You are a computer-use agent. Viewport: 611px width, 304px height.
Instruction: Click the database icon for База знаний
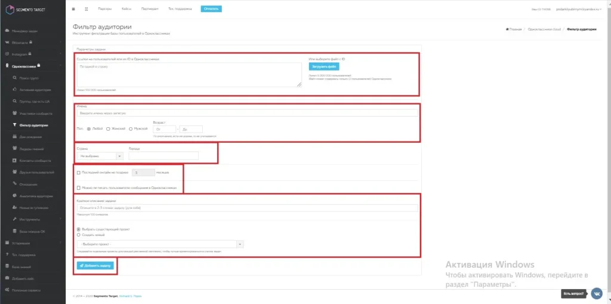[x=7, y=267]
